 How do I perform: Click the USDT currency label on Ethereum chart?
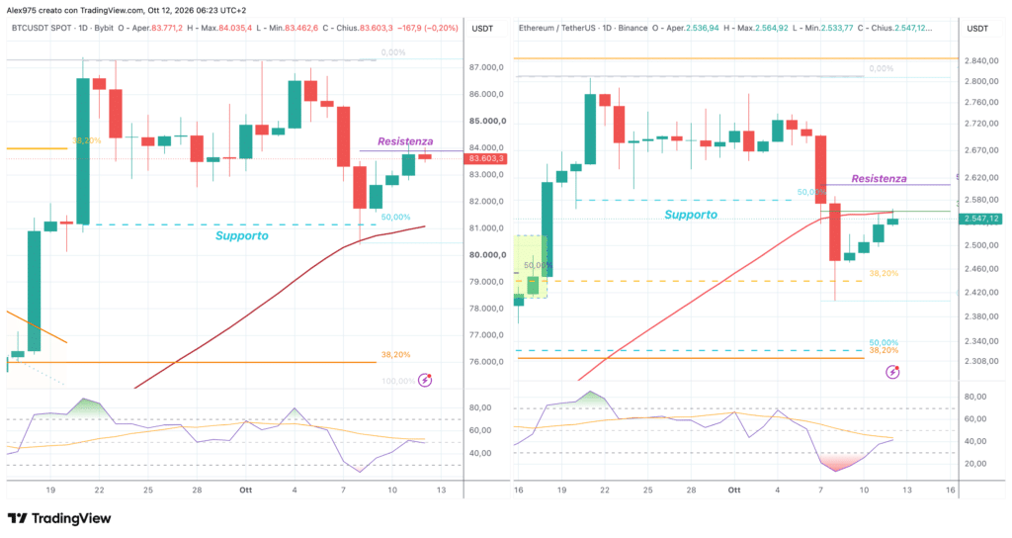977,29
